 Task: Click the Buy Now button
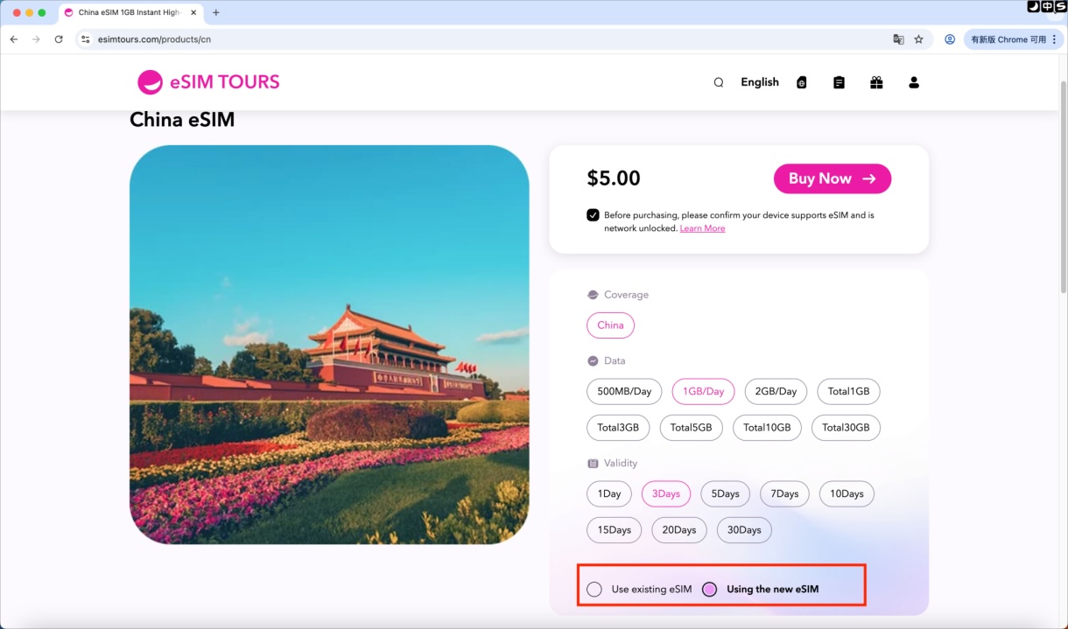coord(832,178)
